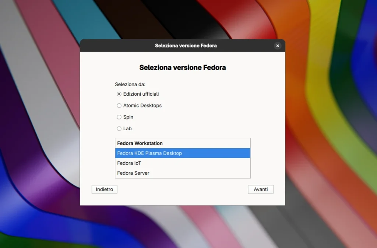
Task: Select the Edizioni ufficiali radio button
Action: (119, 94)
